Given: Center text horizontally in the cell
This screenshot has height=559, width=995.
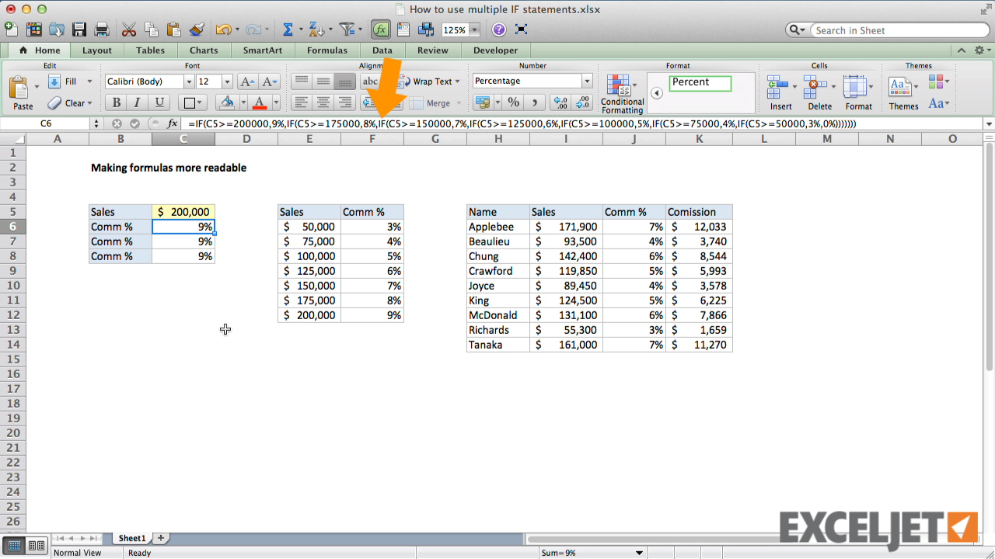Looking at the screenshot, I should coord(323,102).
